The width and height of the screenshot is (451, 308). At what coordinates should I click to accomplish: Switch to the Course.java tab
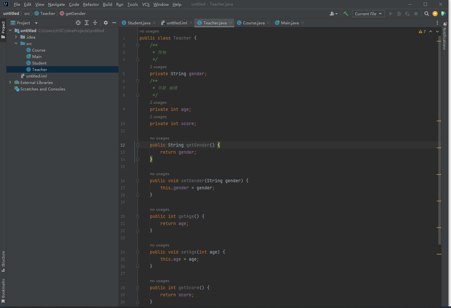point(253,23)
